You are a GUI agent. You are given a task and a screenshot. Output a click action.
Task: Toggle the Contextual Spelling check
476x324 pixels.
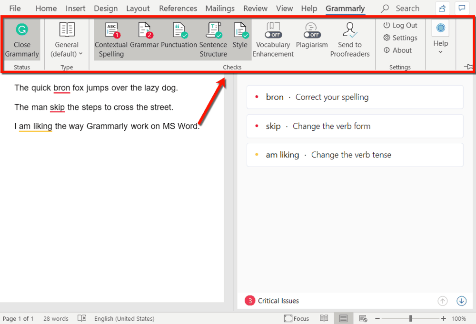point(111,40)
